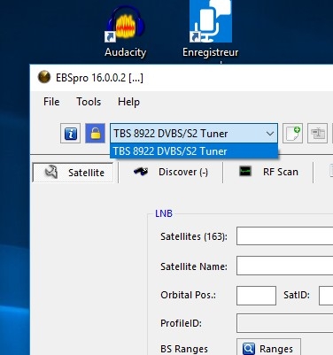Click the grayed toolbar icon after new document
The height and width of the screenshot is (355, 333).
(x=318, y=134)
